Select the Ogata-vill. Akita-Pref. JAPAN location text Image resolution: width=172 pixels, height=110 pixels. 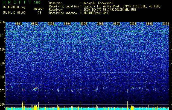tap(122, 6)
